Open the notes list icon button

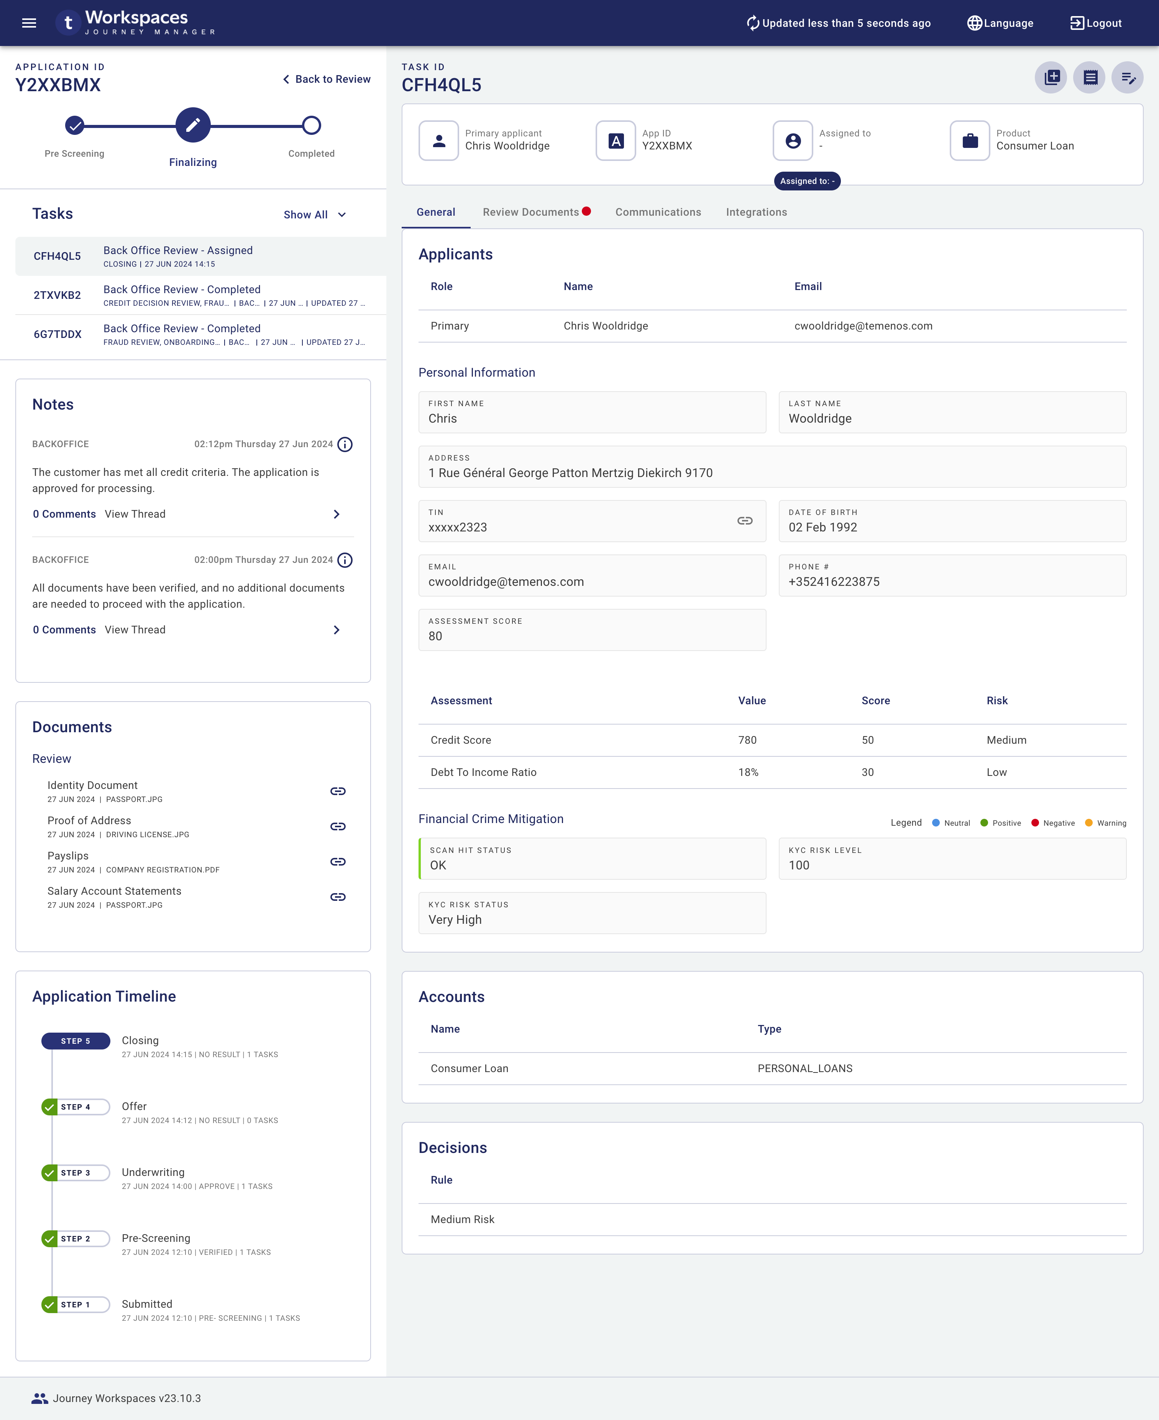1090,78
